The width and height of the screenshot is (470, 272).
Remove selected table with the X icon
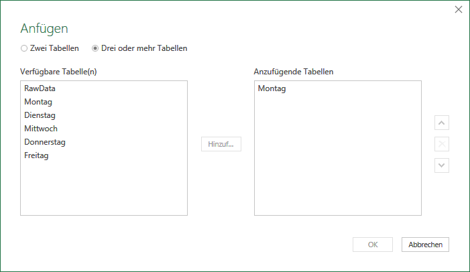(x=442, y=144)
